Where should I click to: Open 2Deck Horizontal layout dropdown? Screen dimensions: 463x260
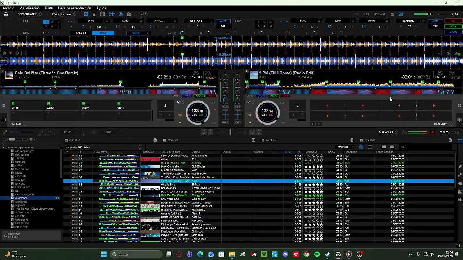(64, 14)
